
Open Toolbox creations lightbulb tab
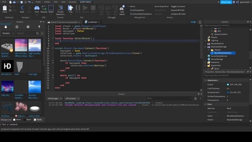tap(39, 27)
